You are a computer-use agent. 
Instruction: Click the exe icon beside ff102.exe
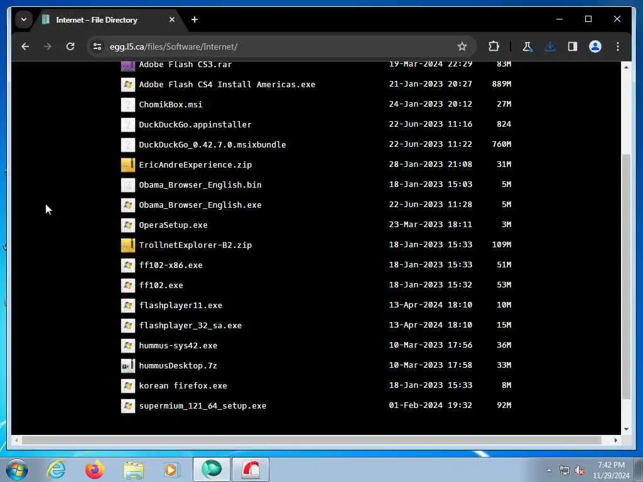click(x=128, y=286)
